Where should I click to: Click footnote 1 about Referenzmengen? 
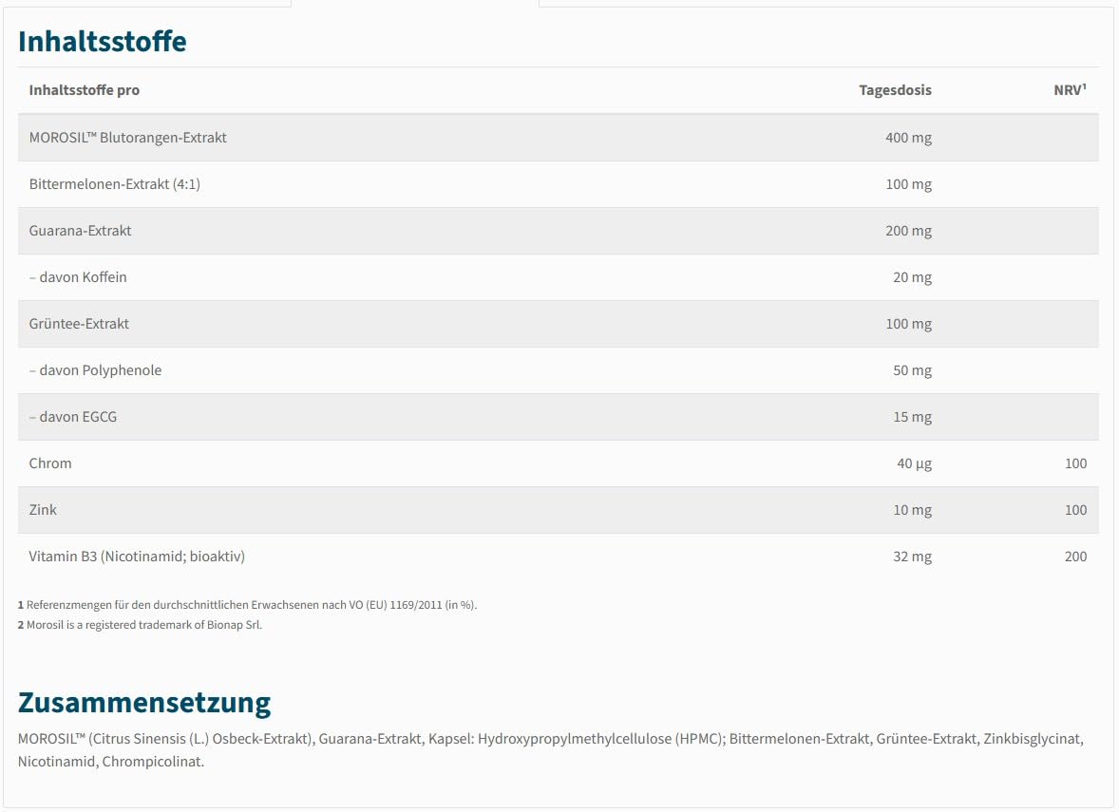coord(247,605)
